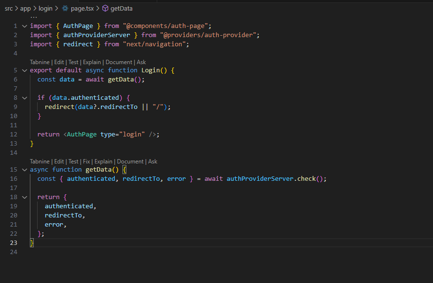Click Tabnine Test above Login function

pyautogui.click(x=73, y=62)
